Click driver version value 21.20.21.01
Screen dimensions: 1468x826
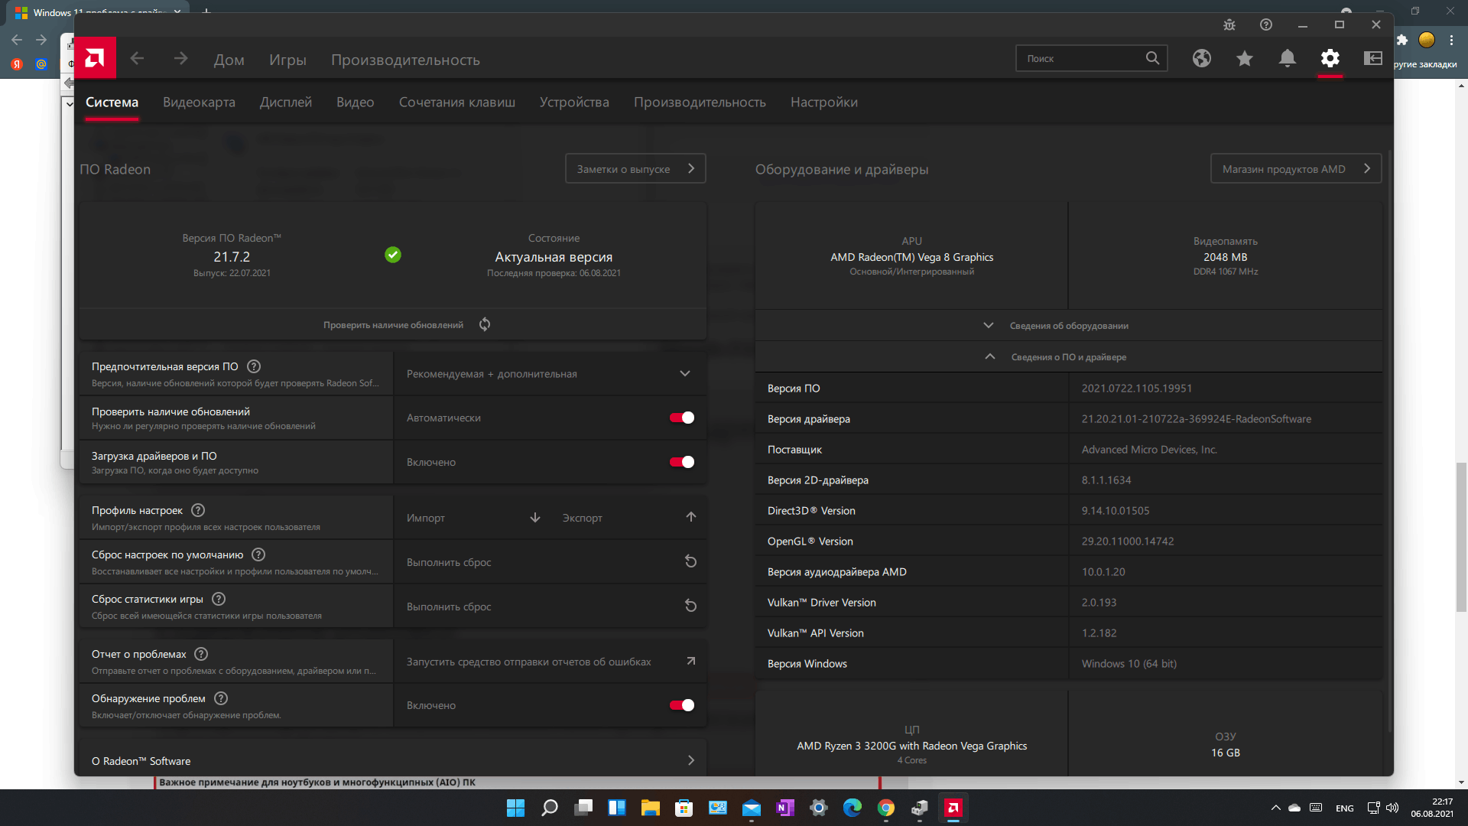[1196, 419]
